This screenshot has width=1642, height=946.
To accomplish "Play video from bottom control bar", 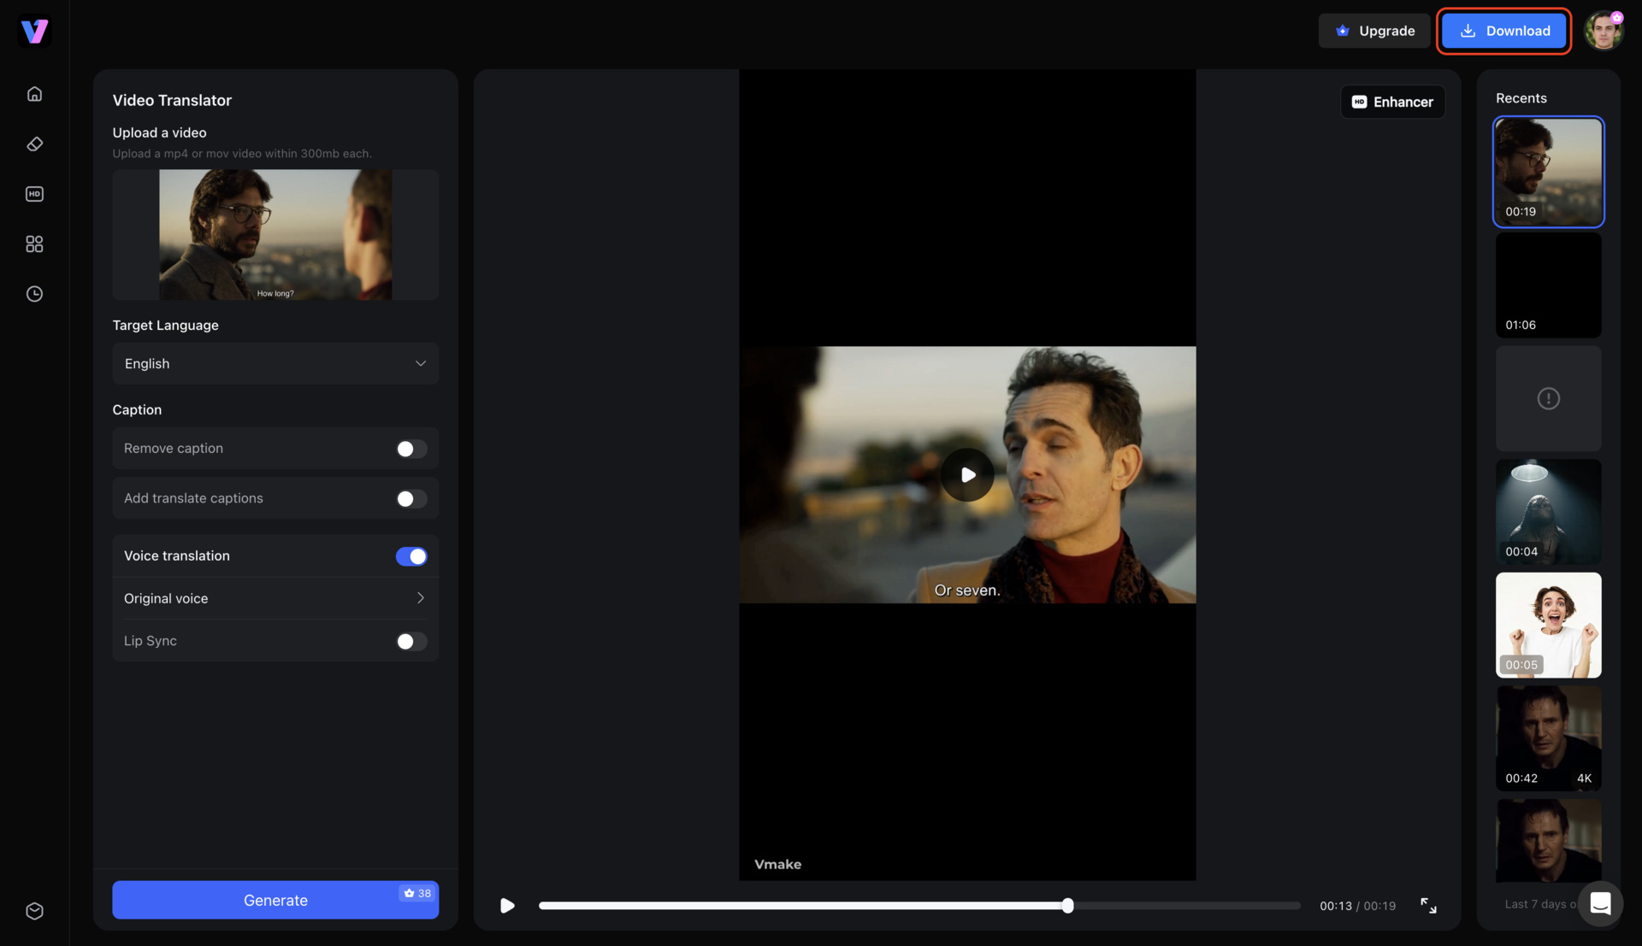I will pos(507,906).
